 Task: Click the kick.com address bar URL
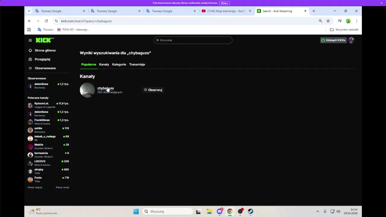86,21
